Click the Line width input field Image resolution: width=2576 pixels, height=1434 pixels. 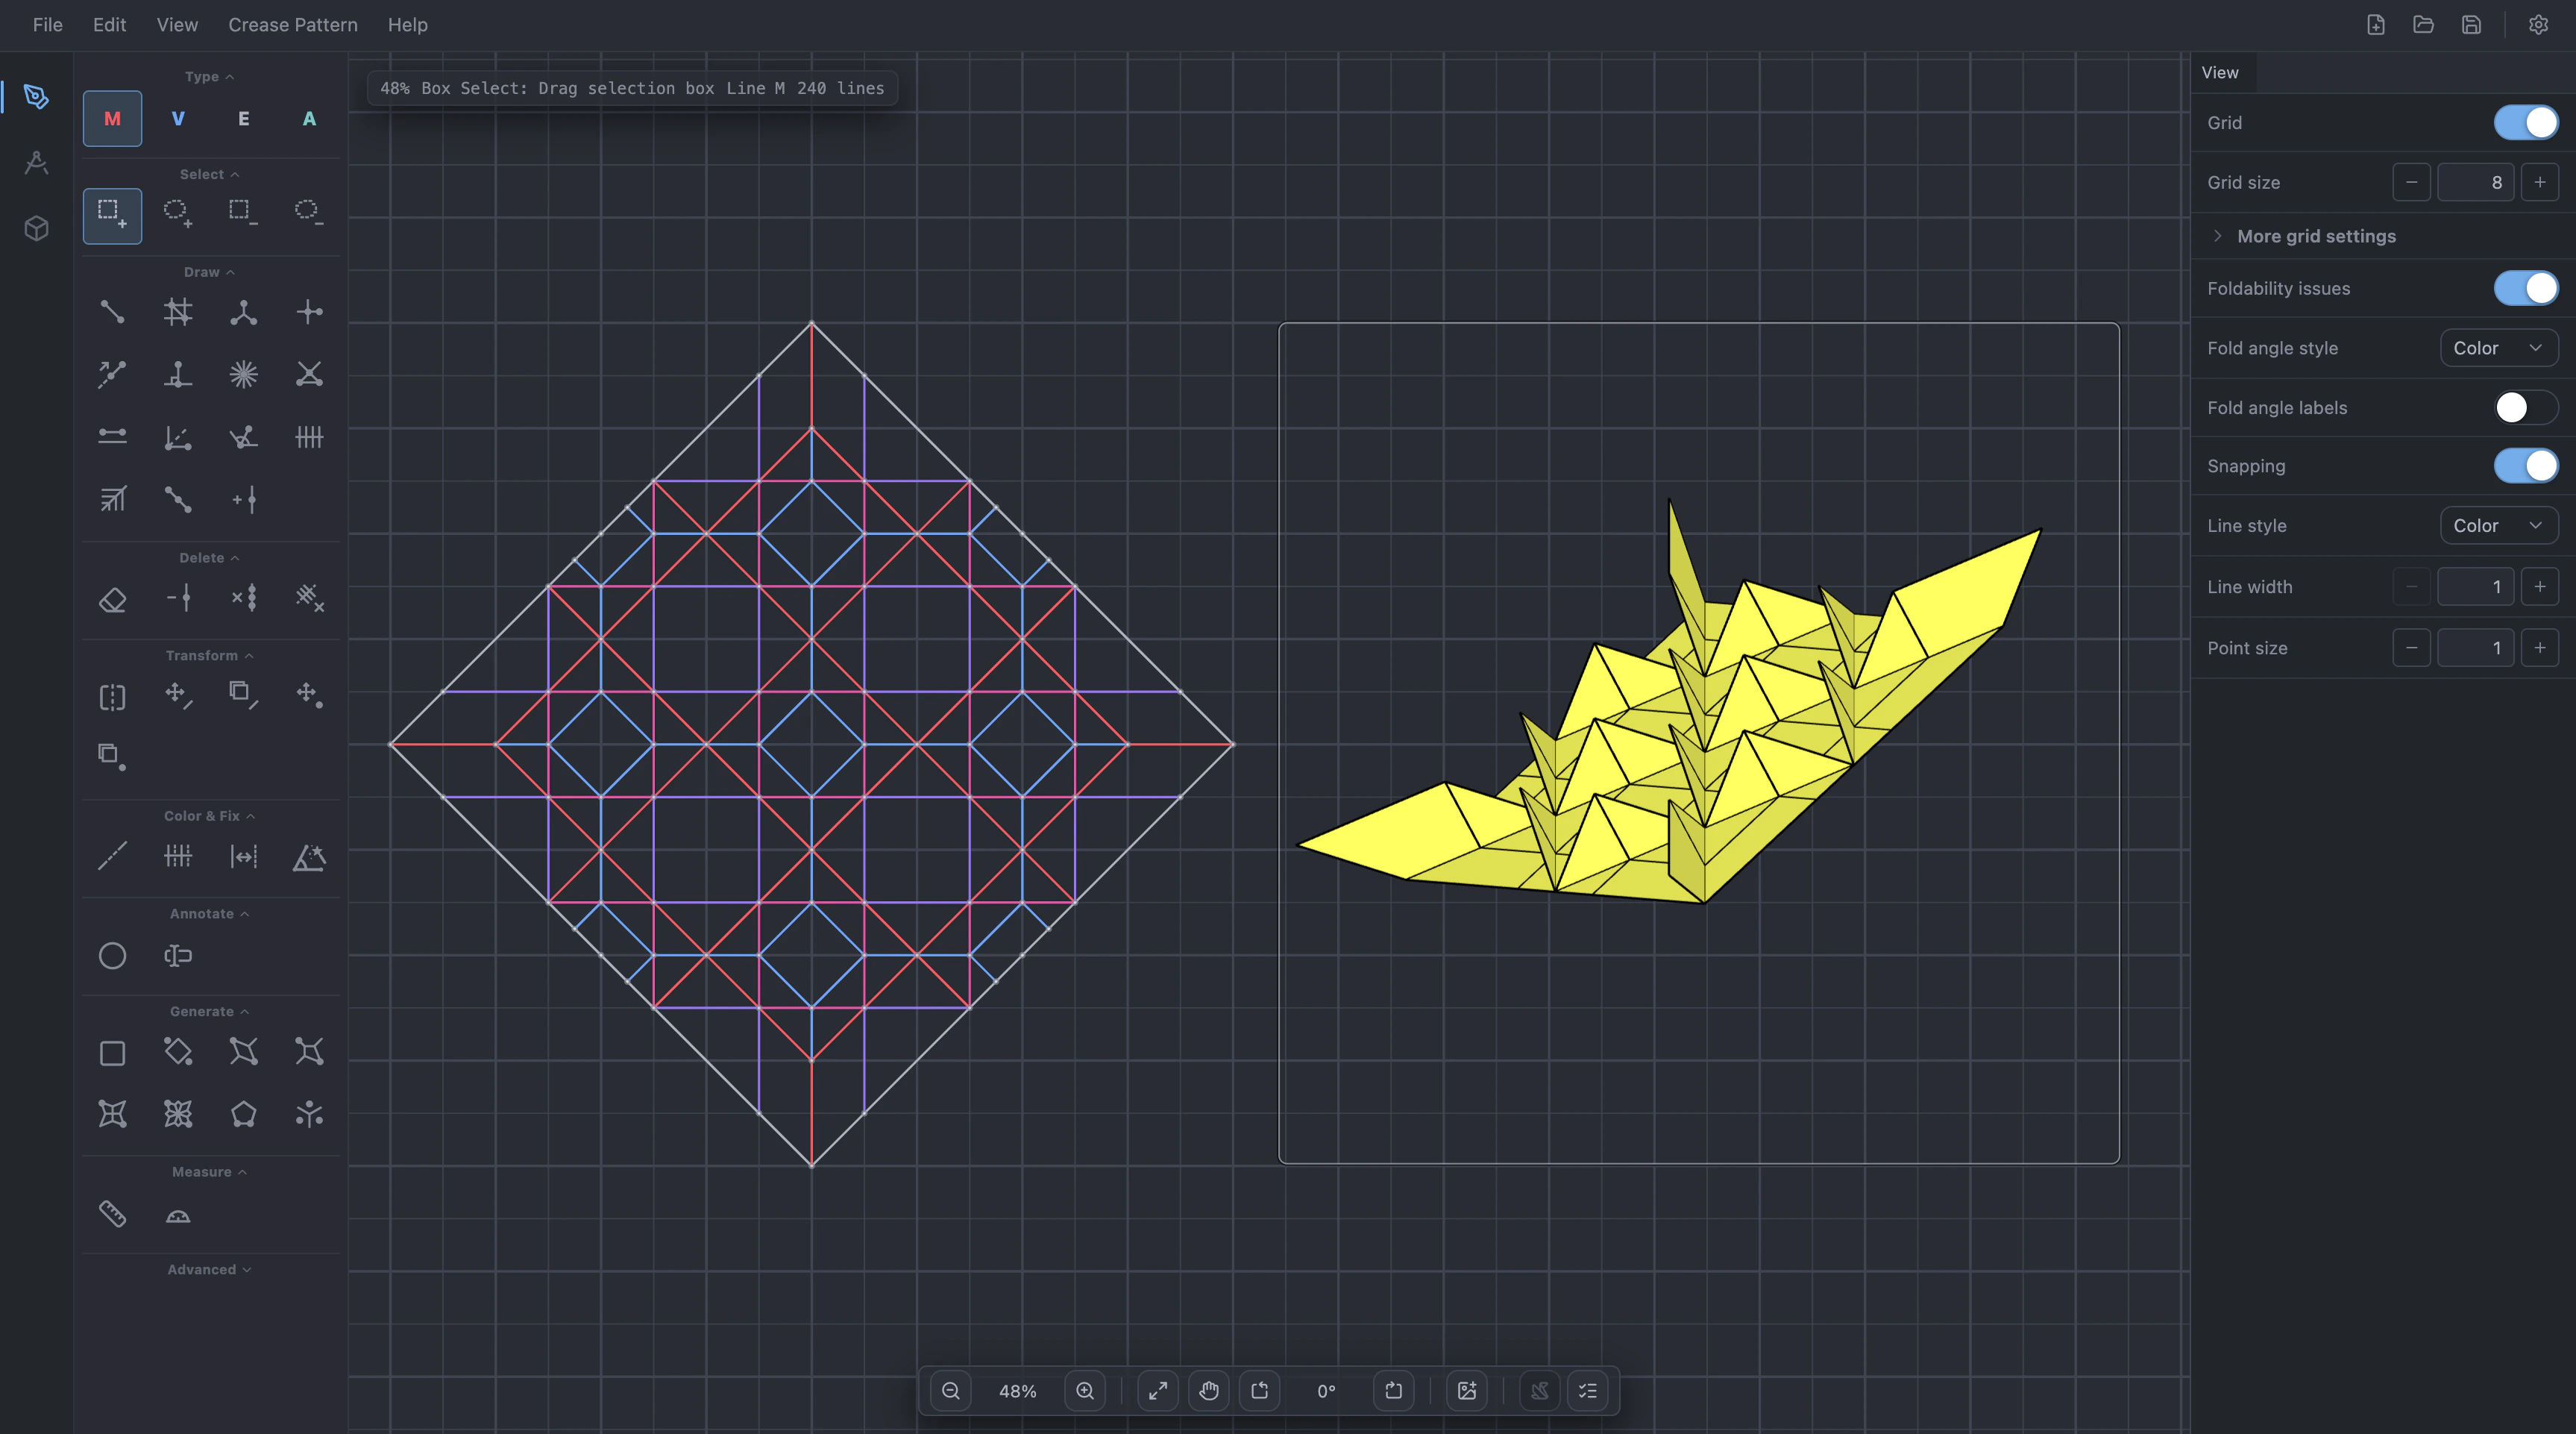tap(2475, 586)
